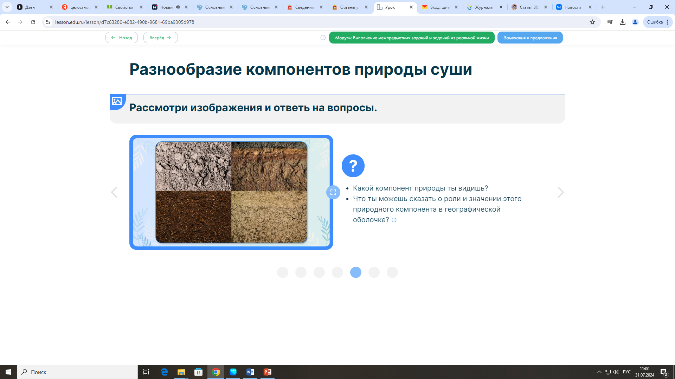Switch to the 'Сведения' tab

coord(304,7)
